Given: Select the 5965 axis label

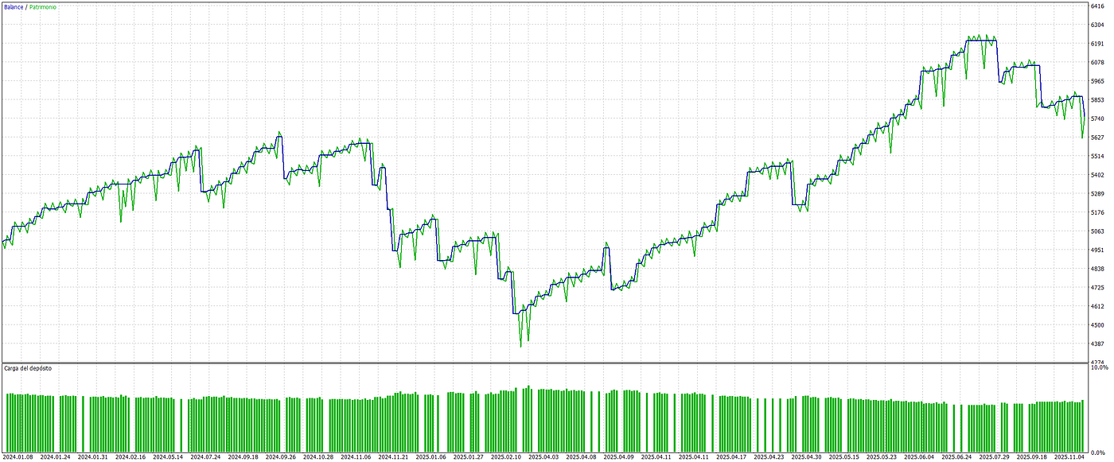Looking at the screenshot, I should point(1097,81).
